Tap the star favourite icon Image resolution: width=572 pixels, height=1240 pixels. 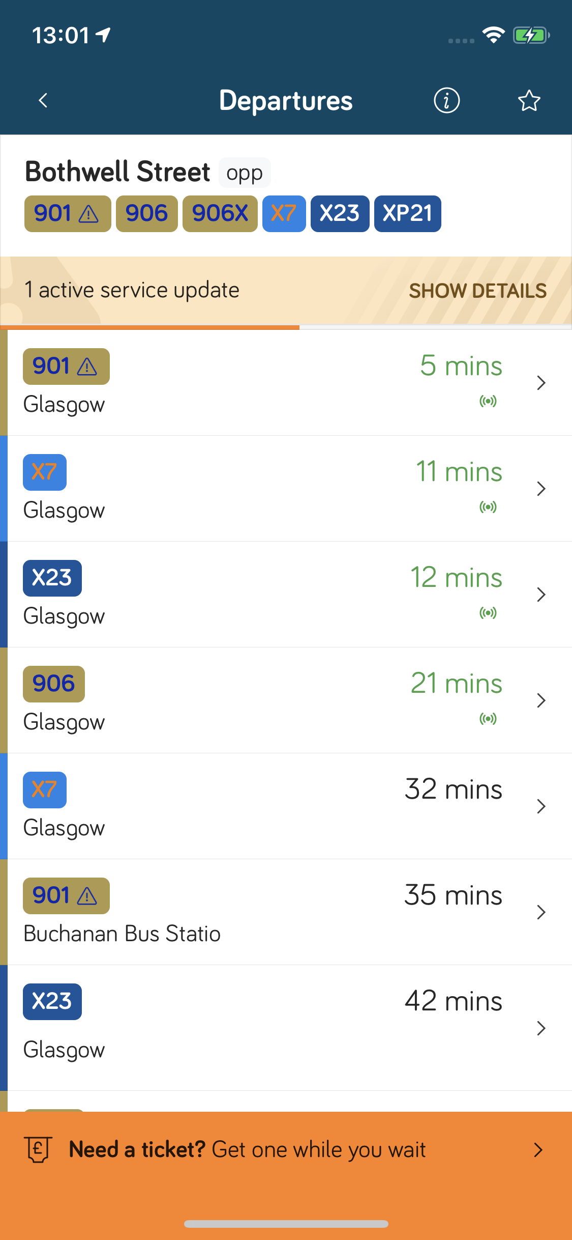click(529, 100)
